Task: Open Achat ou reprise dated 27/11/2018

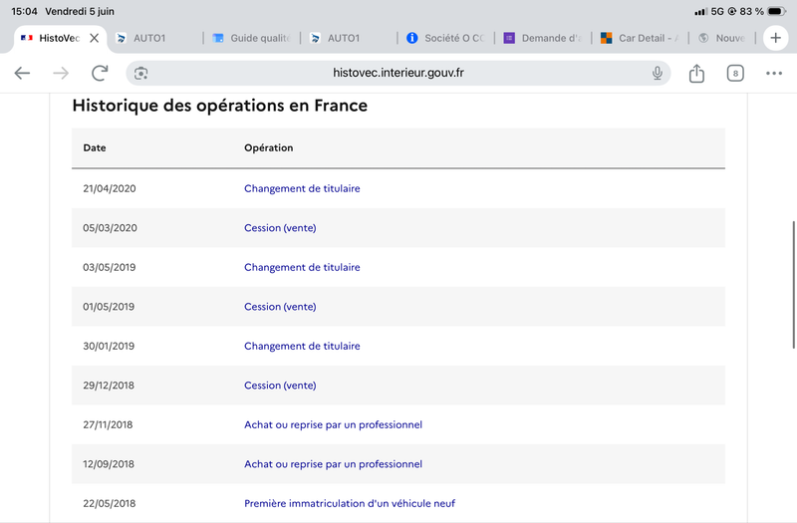Action: click(x=333, y=425)
